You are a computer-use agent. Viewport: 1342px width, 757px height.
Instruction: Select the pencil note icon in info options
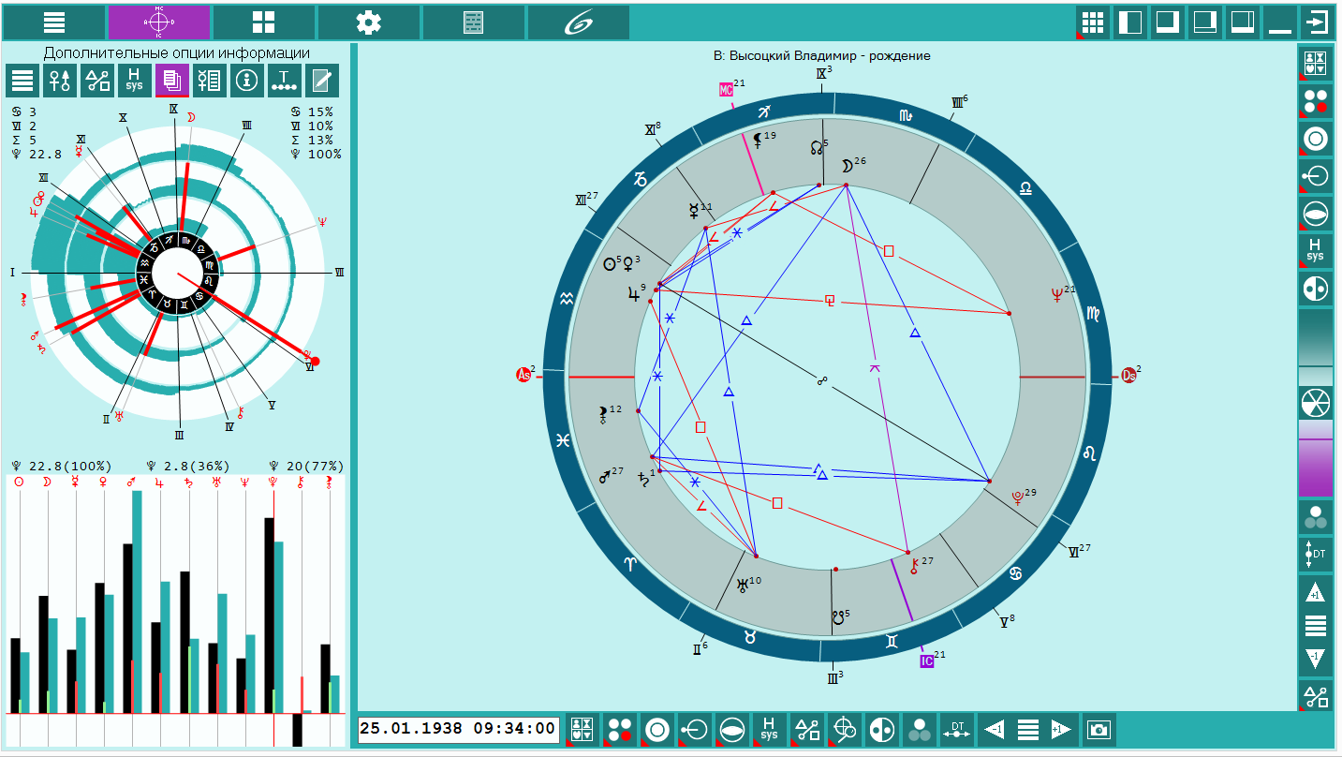tap(322, 81)
